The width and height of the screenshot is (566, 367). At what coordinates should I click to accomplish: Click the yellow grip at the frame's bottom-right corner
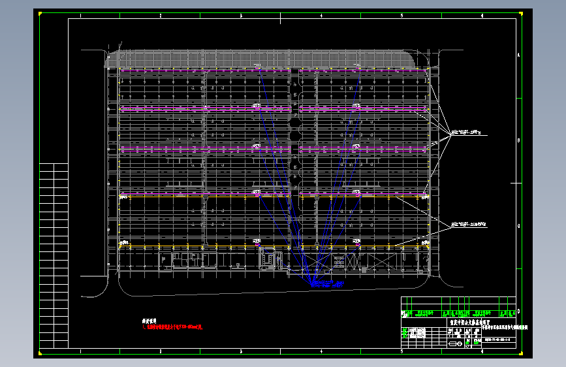(521, 353)
